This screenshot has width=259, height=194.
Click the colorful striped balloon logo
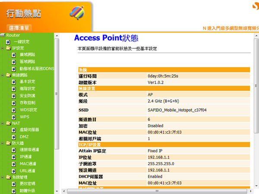pyautogui.click(x=77, y=13)
